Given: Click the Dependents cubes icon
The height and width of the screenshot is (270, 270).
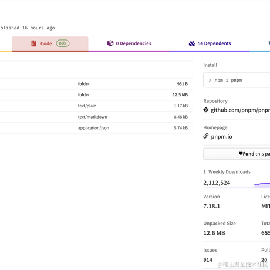Looking at the screenshot, I should tap(192, 43).
